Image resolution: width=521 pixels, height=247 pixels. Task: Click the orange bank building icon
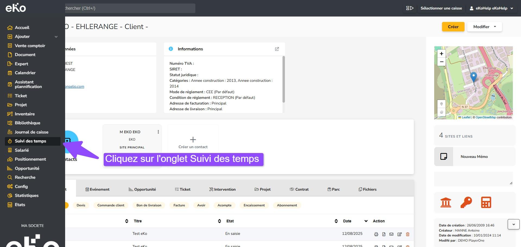[x=446, y=202]
